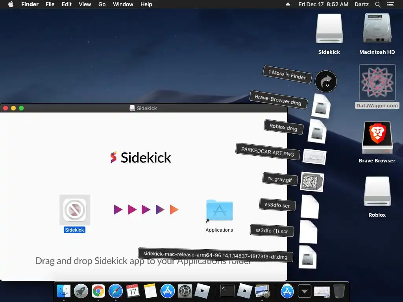Open the document stack beside Trash in Dock
The height and width of the screenshot is (302, 403).
point(322,292)
